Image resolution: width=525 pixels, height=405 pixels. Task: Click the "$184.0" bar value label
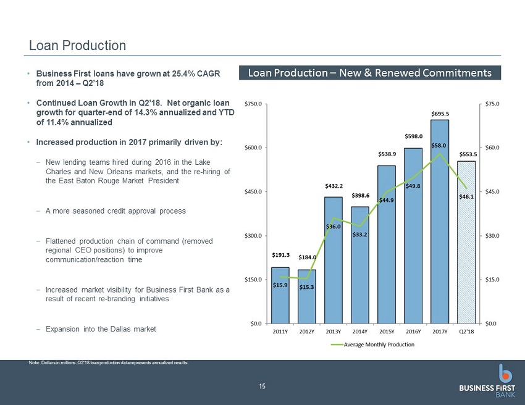(x=308, y=257)
